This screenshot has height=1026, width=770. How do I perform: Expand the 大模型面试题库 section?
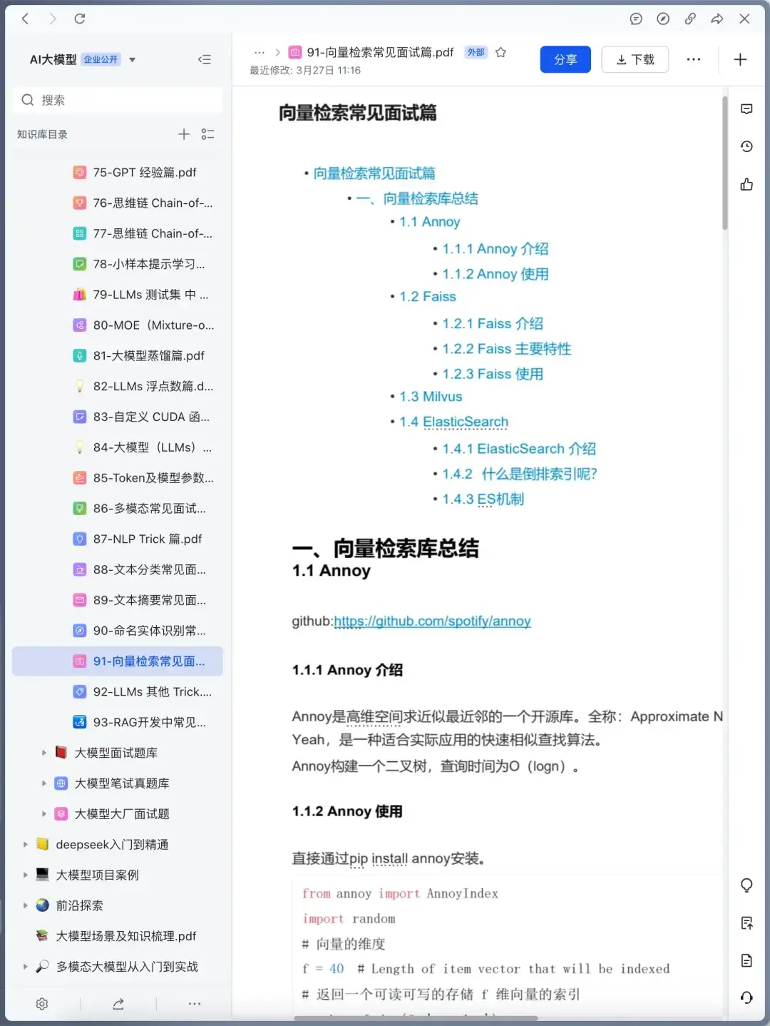(x=44, y=752)
